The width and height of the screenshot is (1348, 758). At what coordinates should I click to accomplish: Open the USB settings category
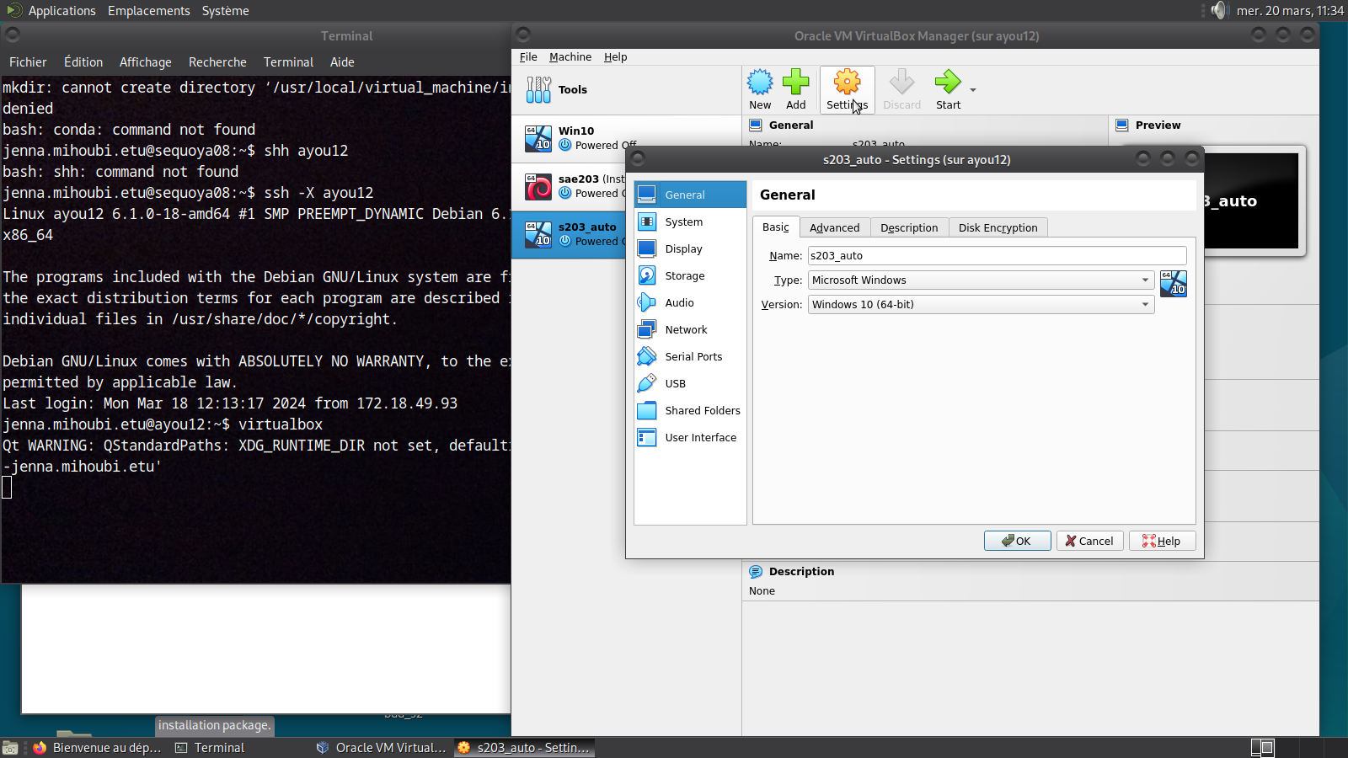click(690, 383)
